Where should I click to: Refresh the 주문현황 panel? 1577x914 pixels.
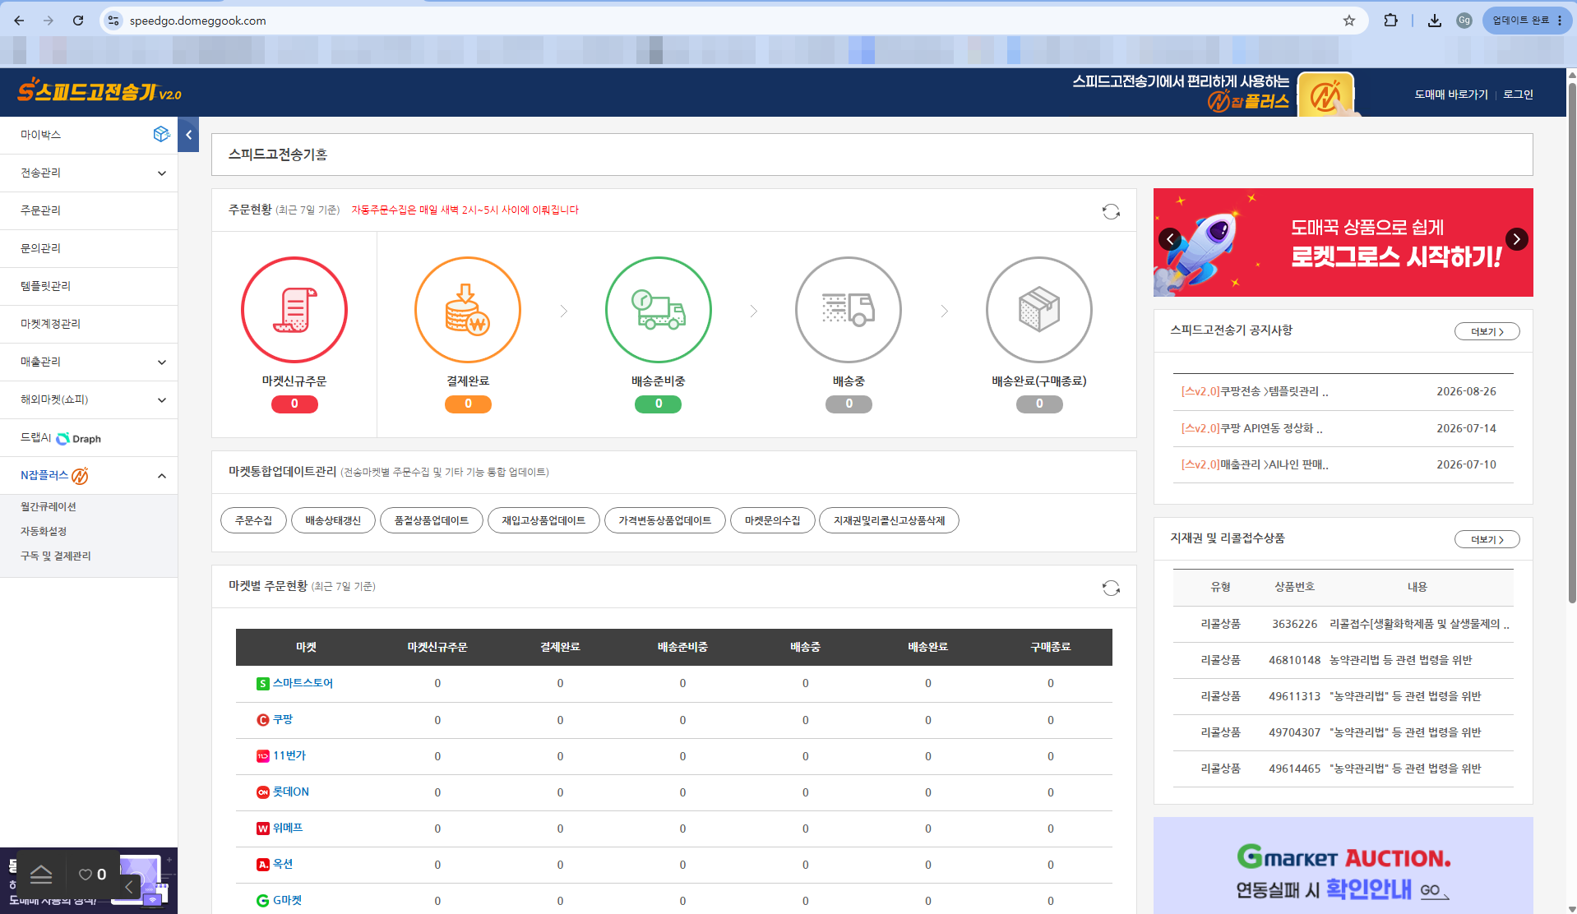(x=1111, y=212)
